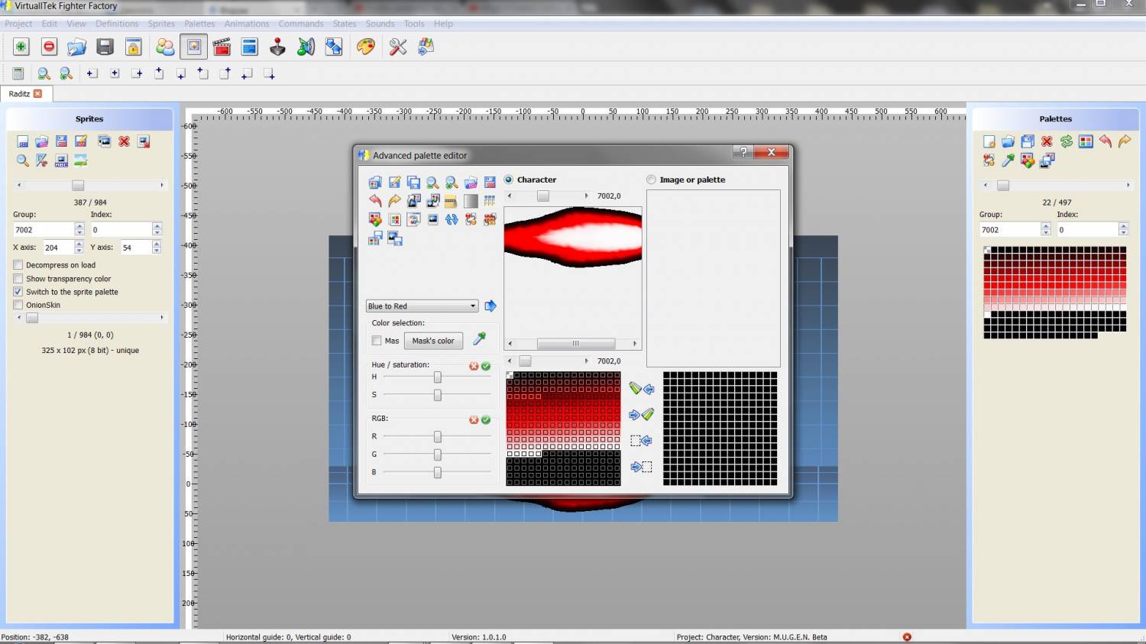Open the Definitions section (people icon)
Screen dimensions: 1146x644
tap(165, 47)
